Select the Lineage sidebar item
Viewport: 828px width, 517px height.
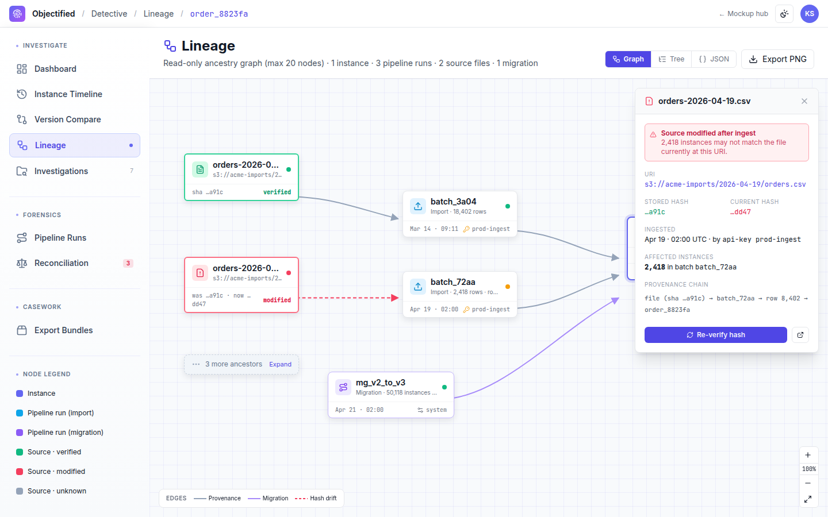pos(75,145)
